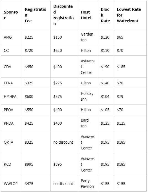Viewport: 148px width, 193px height.
Task: Select the $720 registration fee cell
Action: click(36, 50)
